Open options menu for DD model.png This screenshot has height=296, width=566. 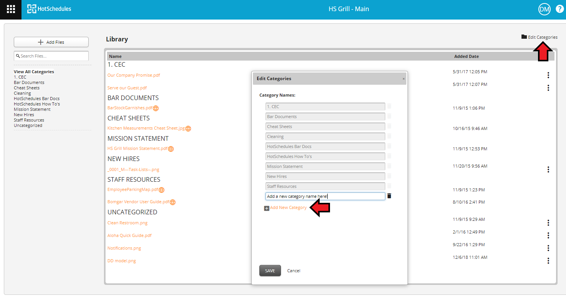(548, 261)
